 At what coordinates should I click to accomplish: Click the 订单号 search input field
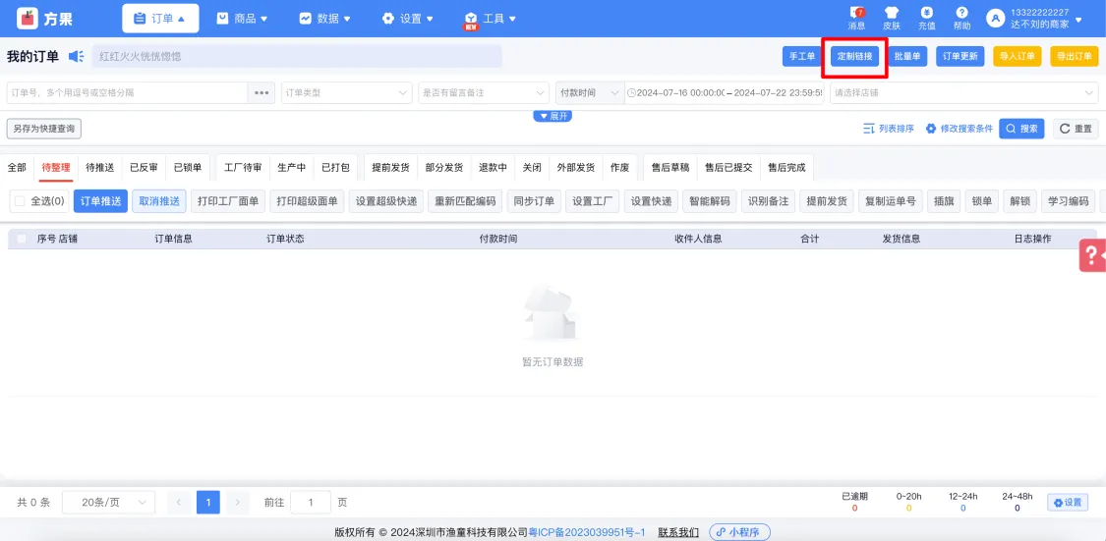pyautogui.click(x=126, y=92)
